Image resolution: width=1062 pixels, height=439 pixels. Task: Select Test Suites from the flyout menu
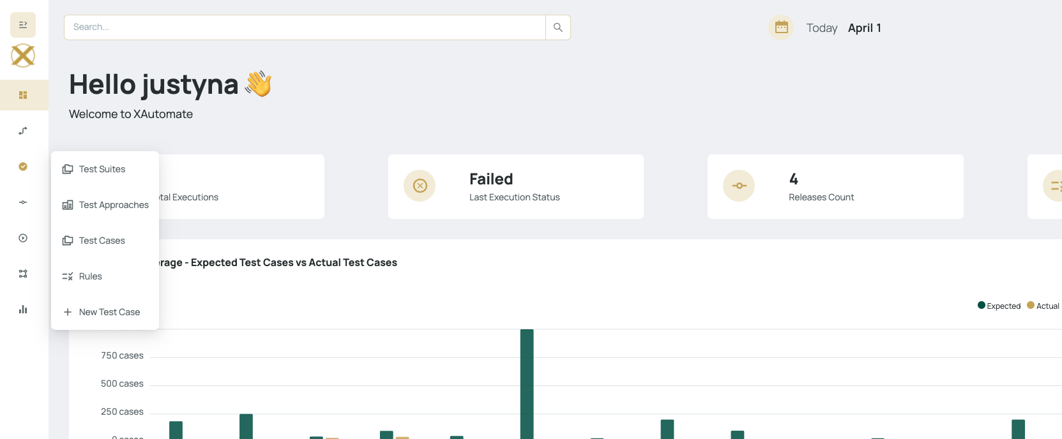(x=102, y=169)
